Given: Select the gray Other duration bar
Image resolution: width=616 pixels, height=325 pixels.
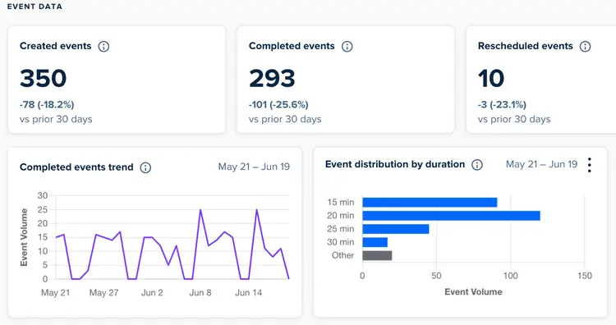Looking at the screenshot, I should click(377, 255).
